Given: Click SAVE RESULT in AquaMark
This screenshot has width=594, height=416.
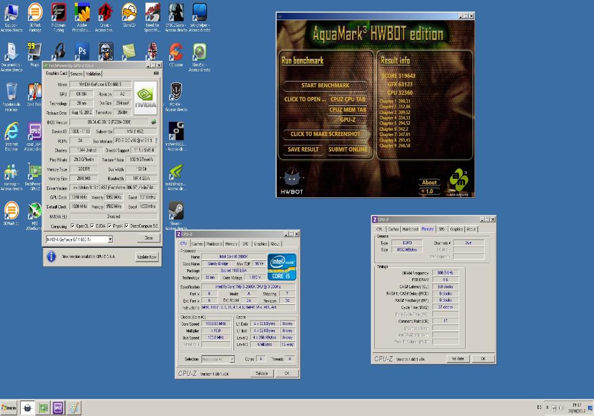Looking at the screenshot, I should click(x=303, y=149).
